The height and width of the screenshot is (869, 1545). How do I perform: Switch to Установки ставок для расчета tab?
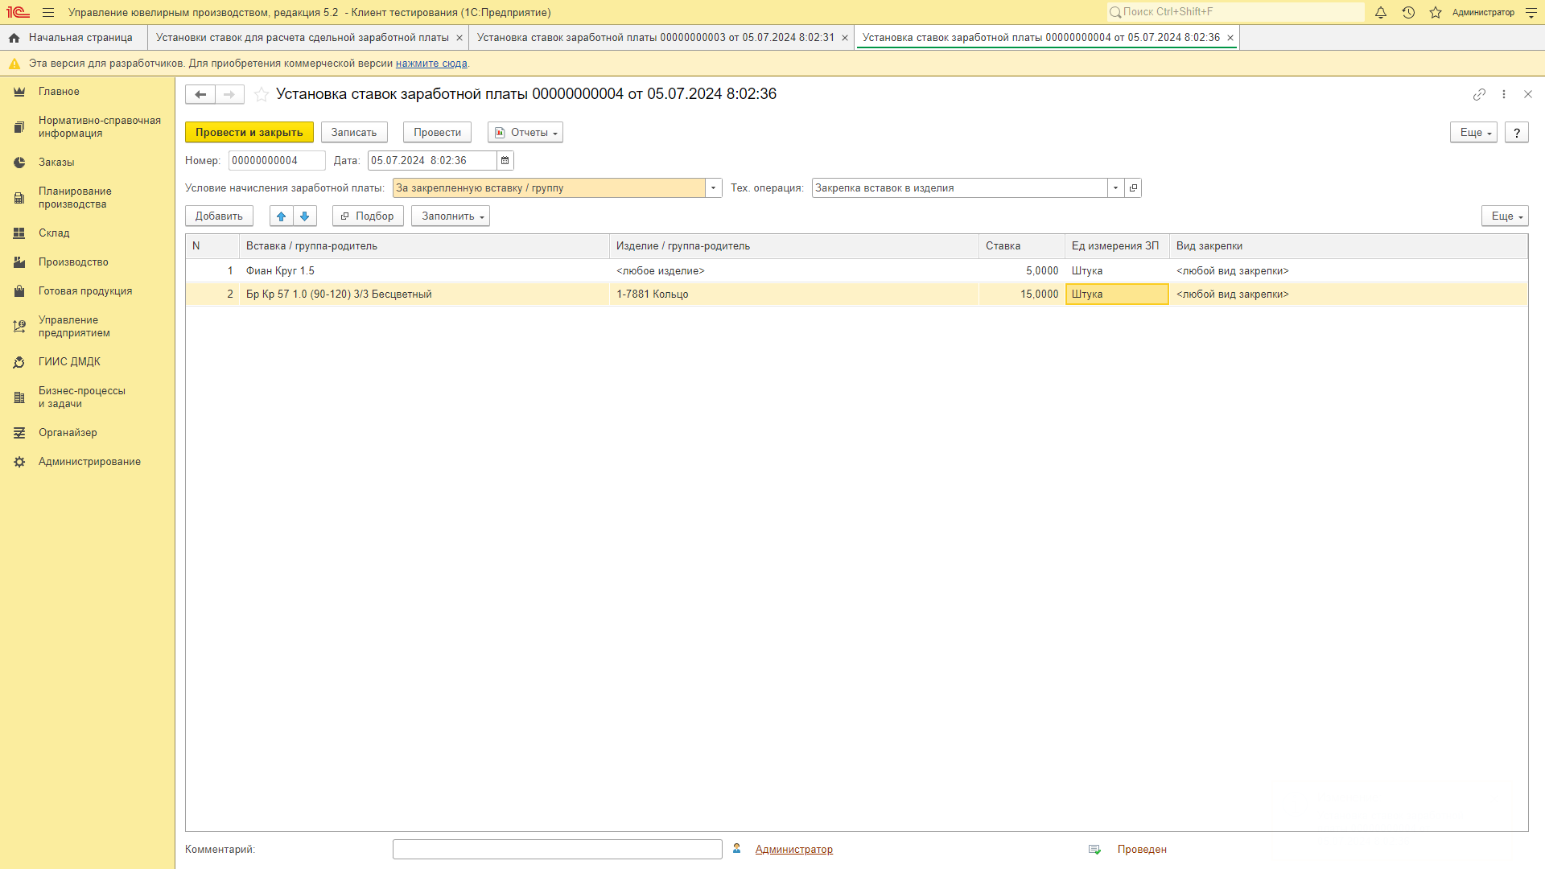pyautogui.click(x=303, y=38)
